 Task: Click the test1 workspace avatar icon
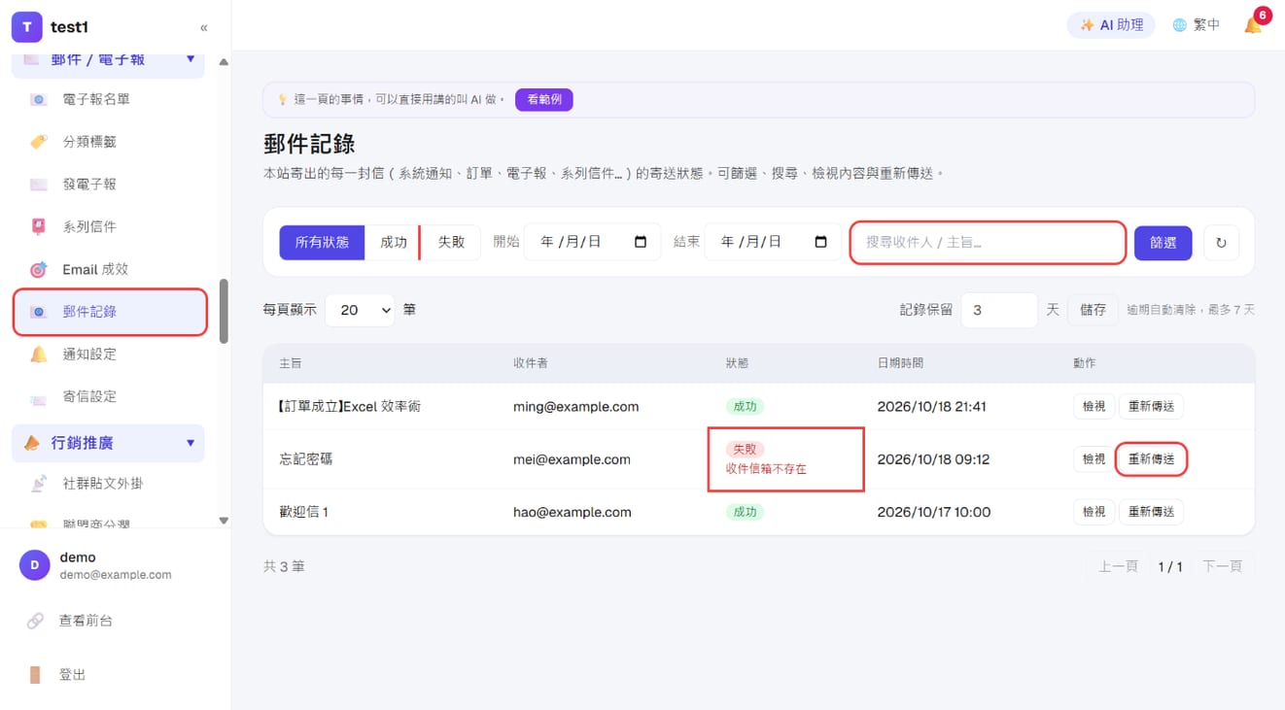(x=27, y=27)
